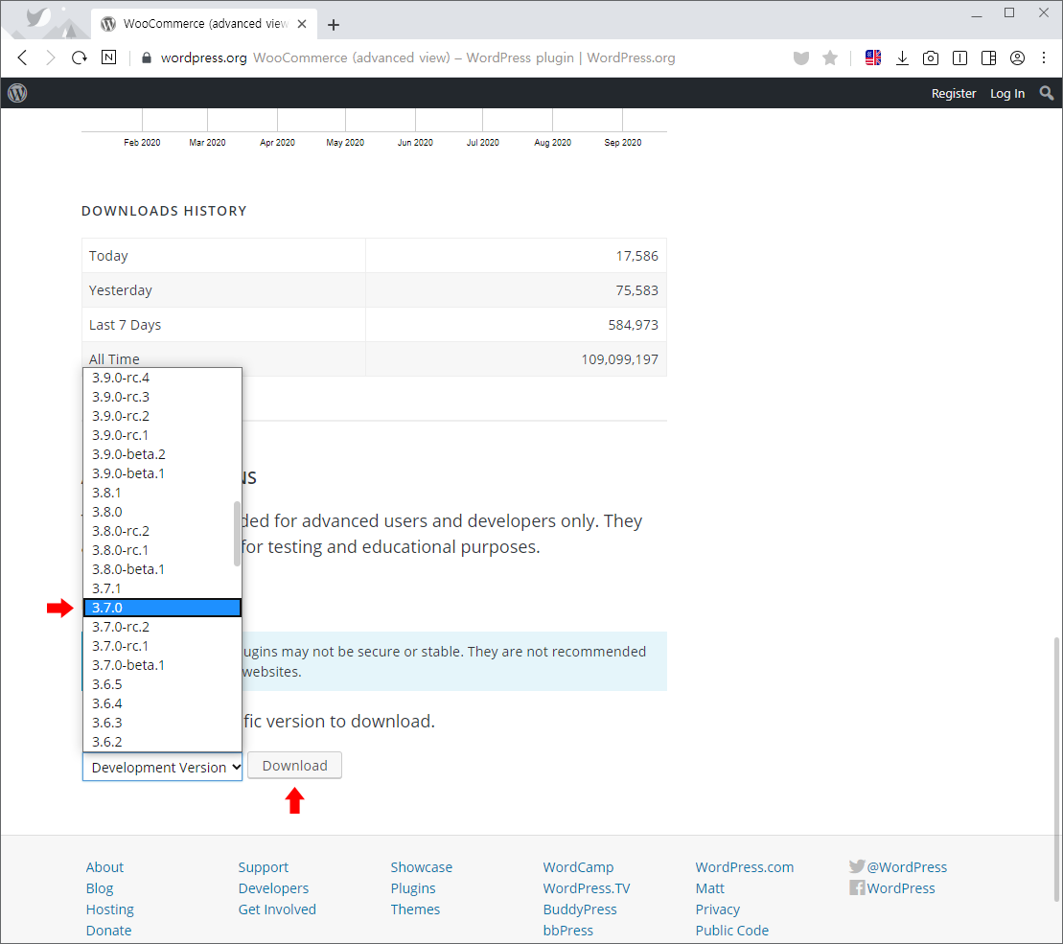Viewport: 1063px width, 944px height.
Task: Choose version 3.9.0-rc.1 from the list
Action: coord(162,435)
